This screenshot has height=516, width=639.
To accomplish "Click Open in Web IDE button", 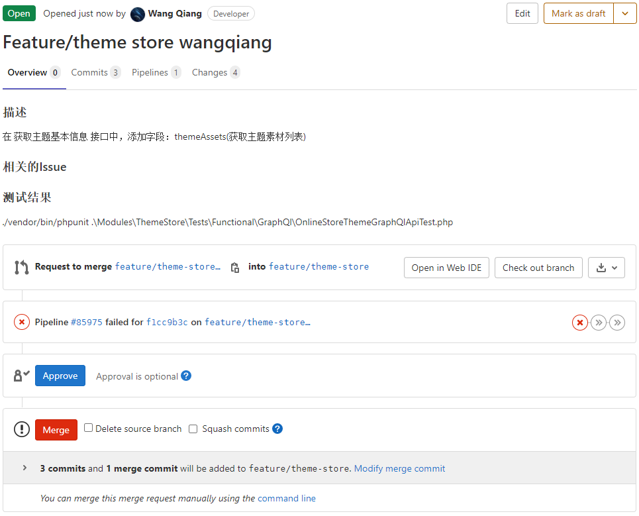I will point(446,268).
